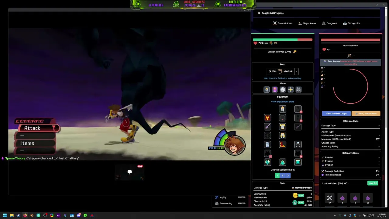Switch to equipment set 2

[282, 176]
